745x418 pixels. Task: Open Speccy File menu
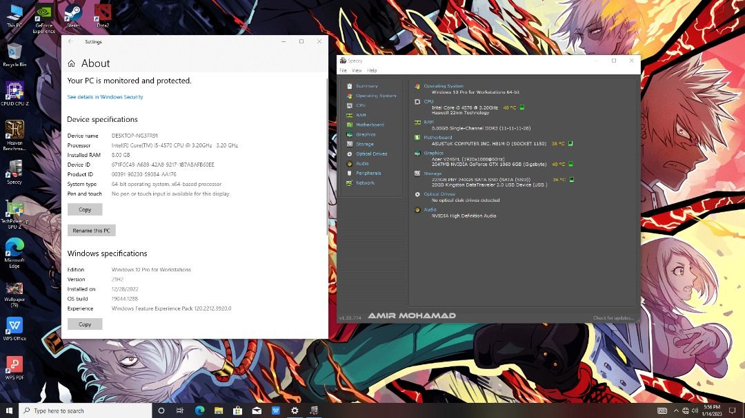(343, 70)
